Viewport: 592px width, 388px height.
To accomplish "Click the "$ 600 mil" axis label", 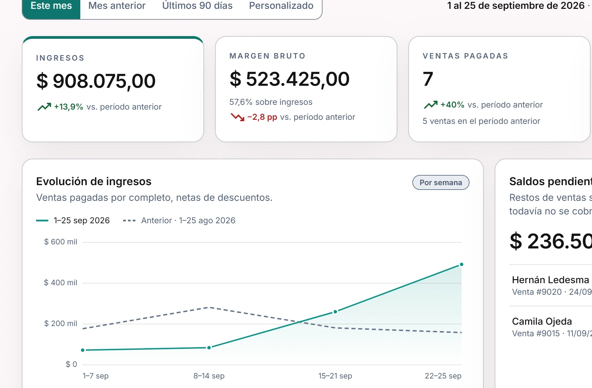I will [61, 242].
